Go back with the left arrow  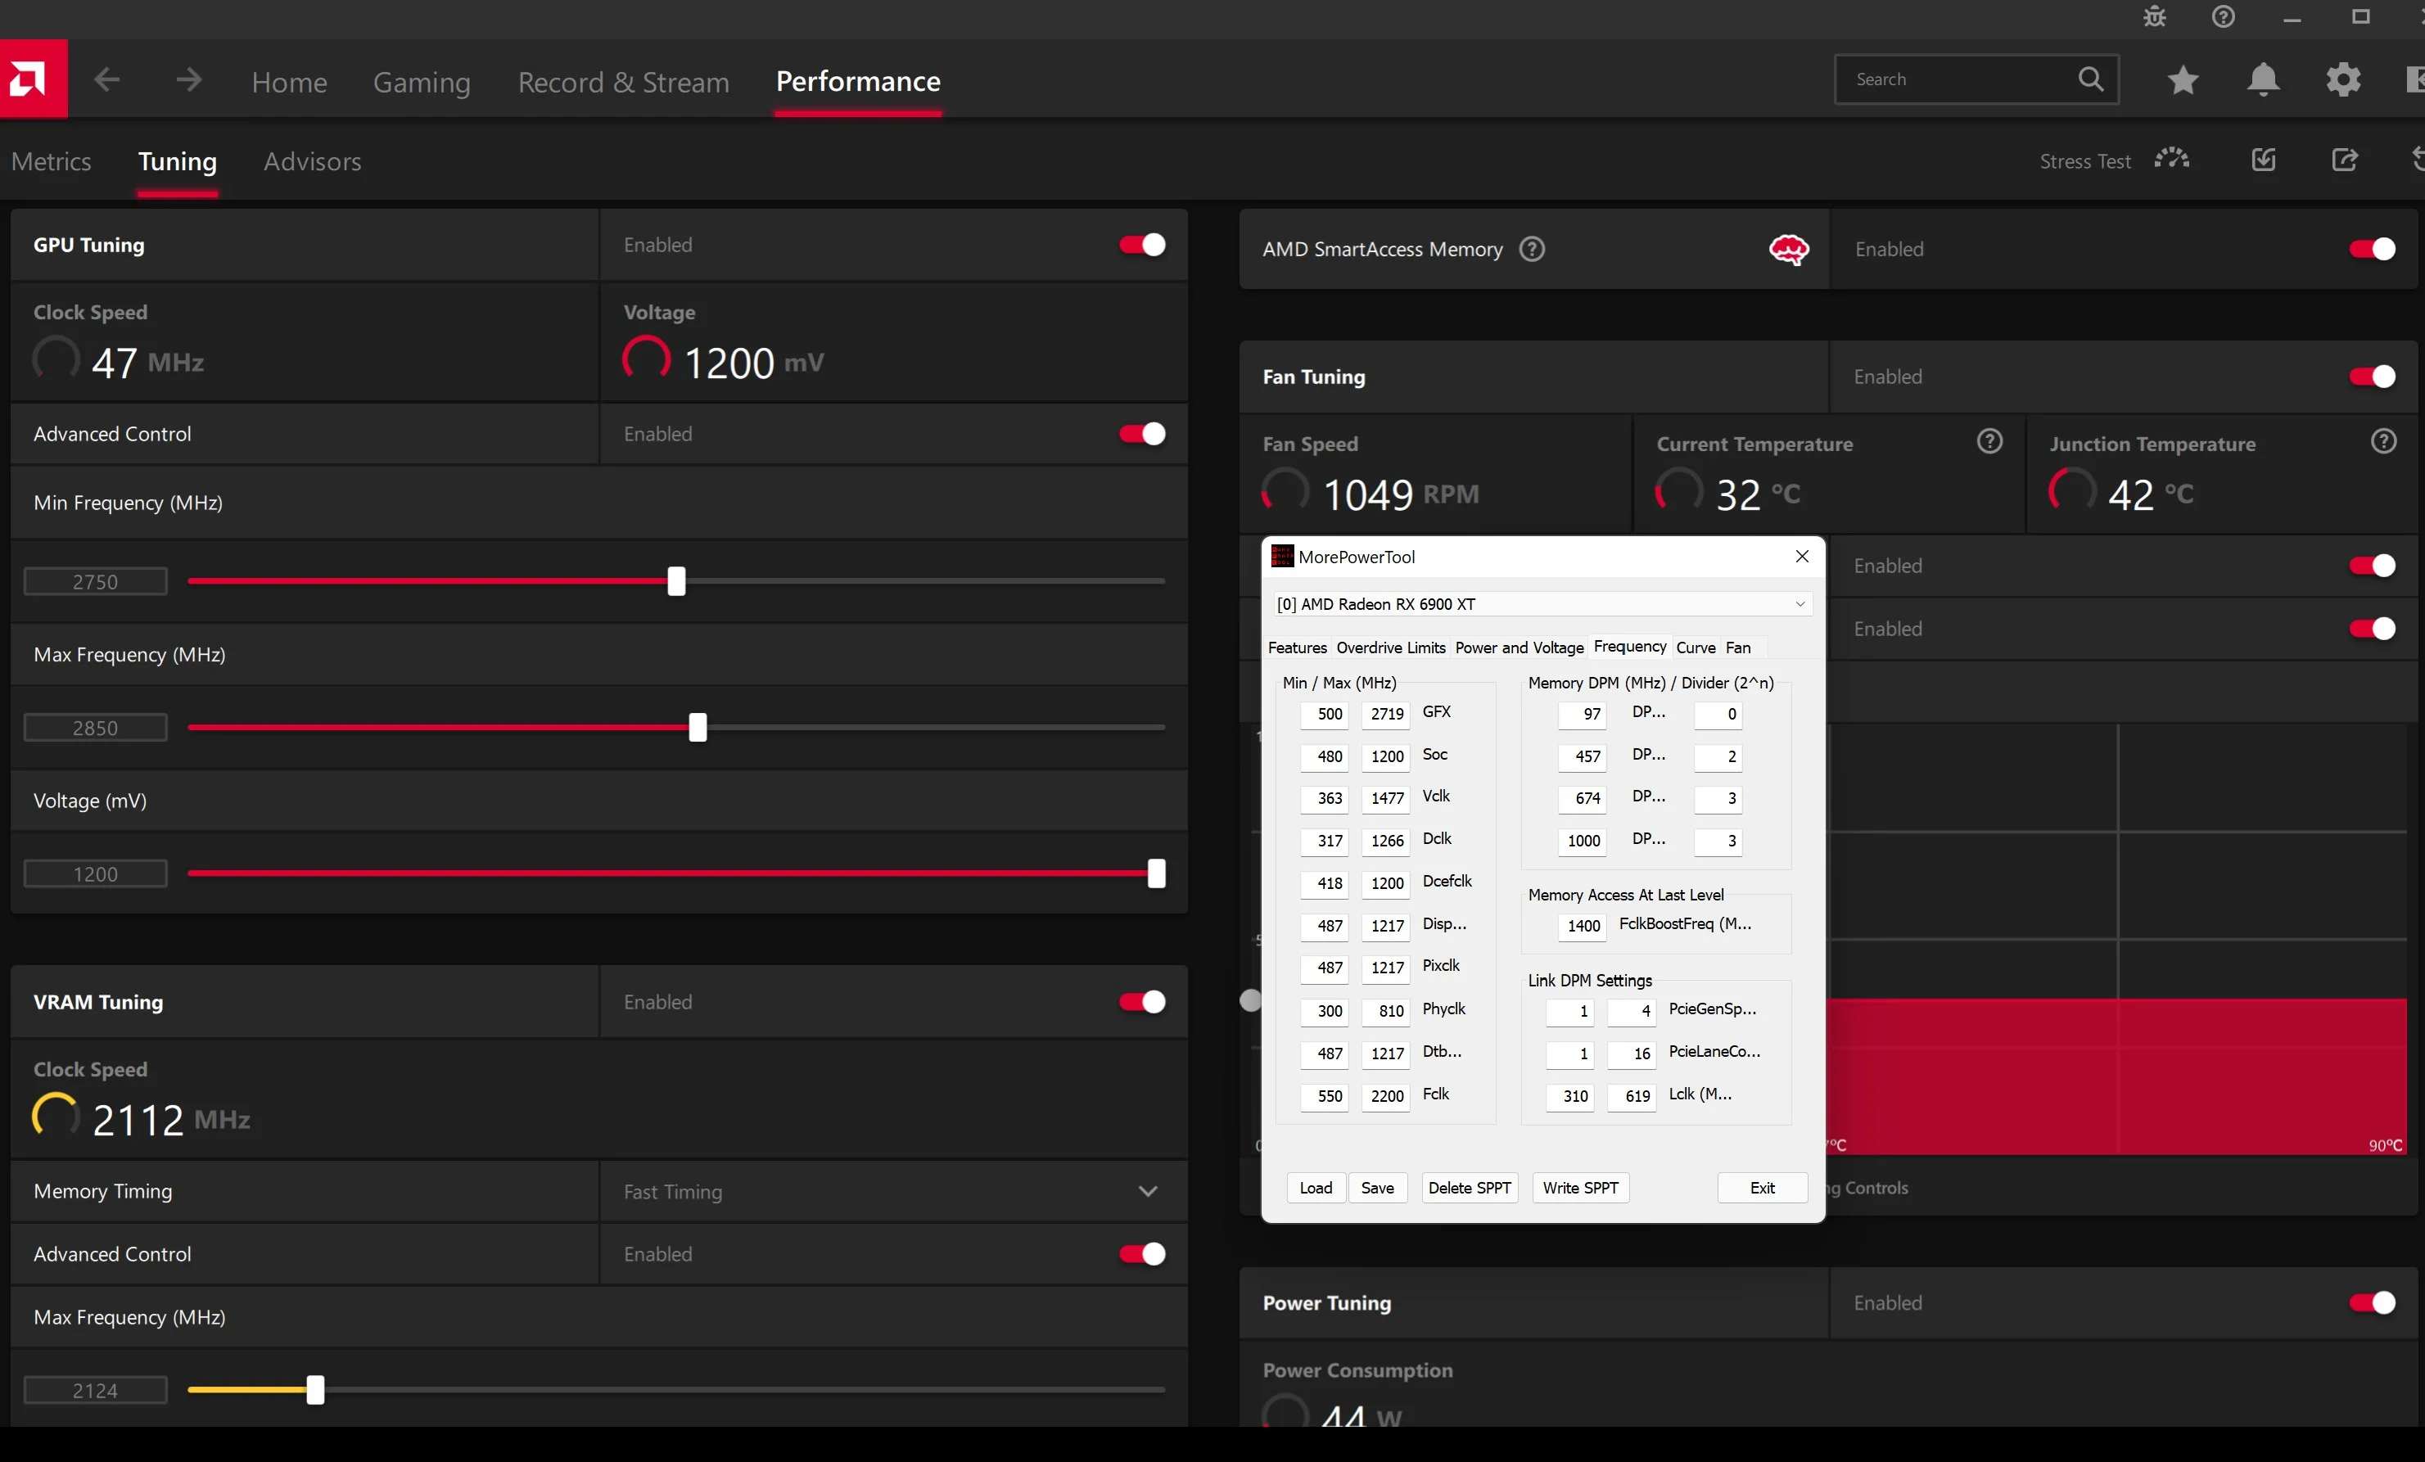click(x=107, y=79)
